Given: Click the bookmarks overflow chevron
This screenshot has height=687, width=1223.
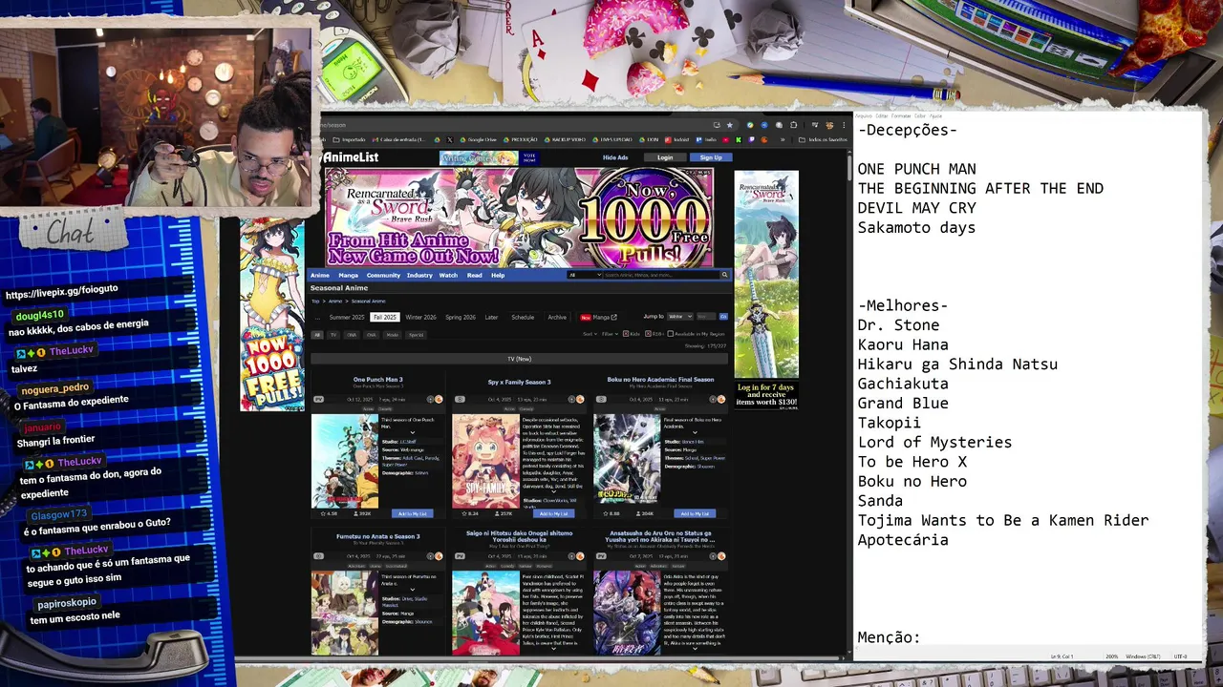Looking at the screenshot, I should pos(783,139).
